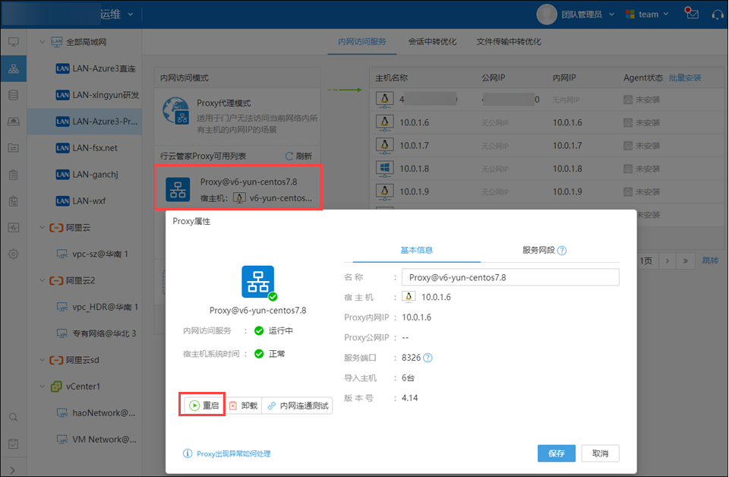Run the 内网连通测试 connectivity test
Image resolution: width=729 pixels, height=477 pixels.
tap(298, 406)
